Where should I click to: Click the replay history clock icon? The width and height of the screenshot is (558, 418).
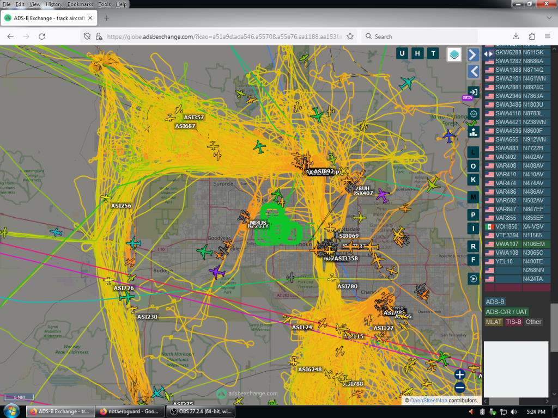(474, 279)
